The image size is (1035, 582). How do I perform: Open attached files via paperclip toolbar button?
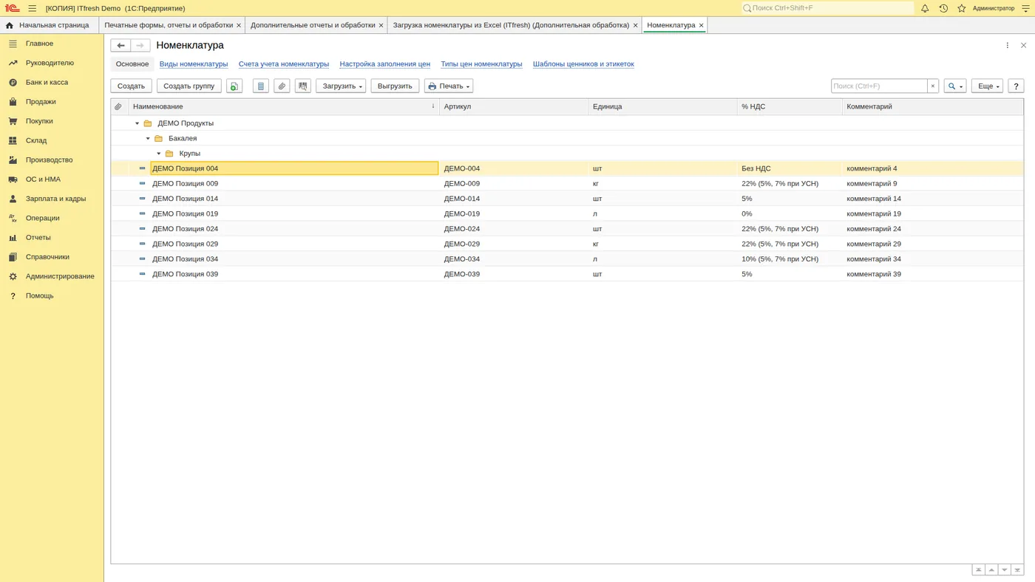282,86
